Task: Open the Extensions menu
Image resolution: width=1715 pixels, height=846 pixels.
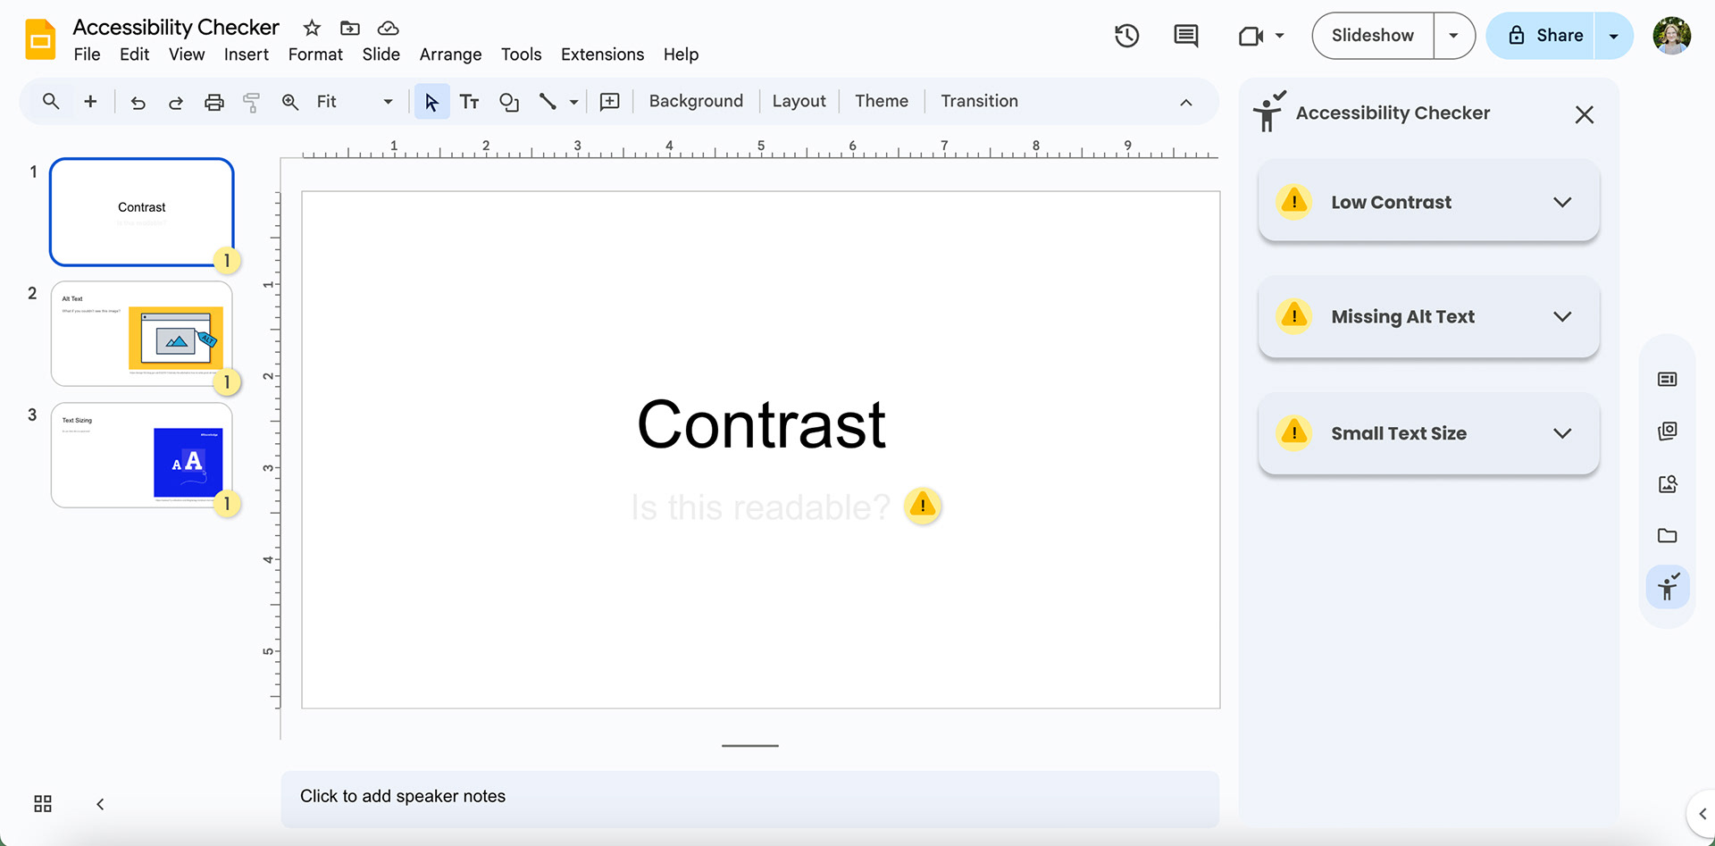Action: point(602,54)
